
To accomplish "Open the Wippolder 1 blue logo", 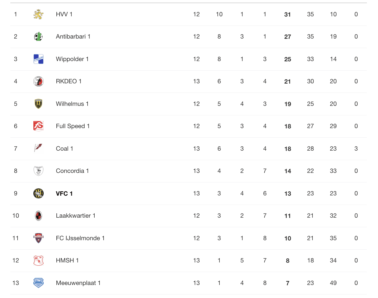I will coord(39,59).
